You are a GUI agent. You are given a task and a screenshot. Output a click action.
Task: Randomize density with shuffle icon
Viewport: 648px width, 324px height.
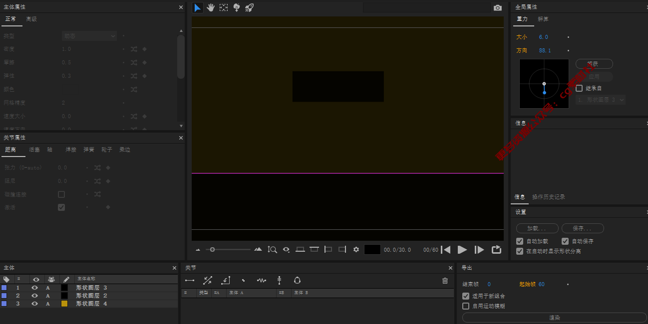click(134, 49)
